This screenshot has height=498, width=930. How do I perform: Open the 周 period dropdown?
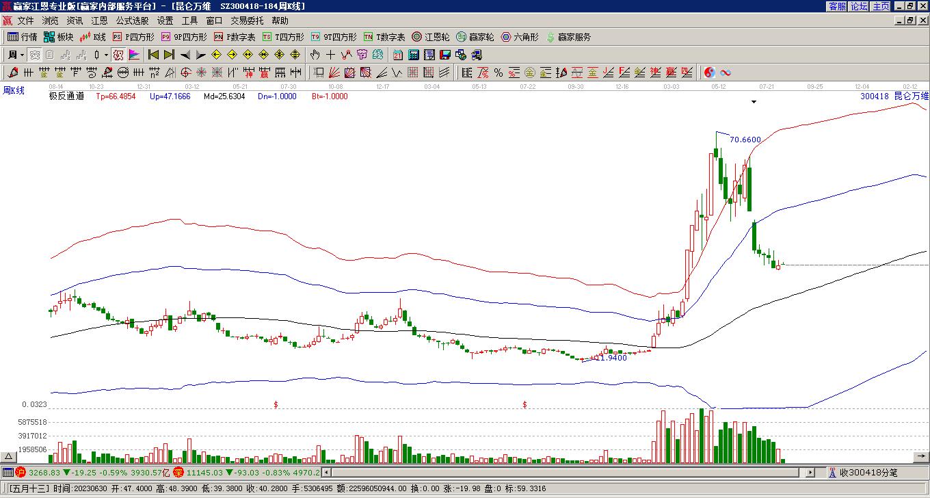click(x=16, y=55)
